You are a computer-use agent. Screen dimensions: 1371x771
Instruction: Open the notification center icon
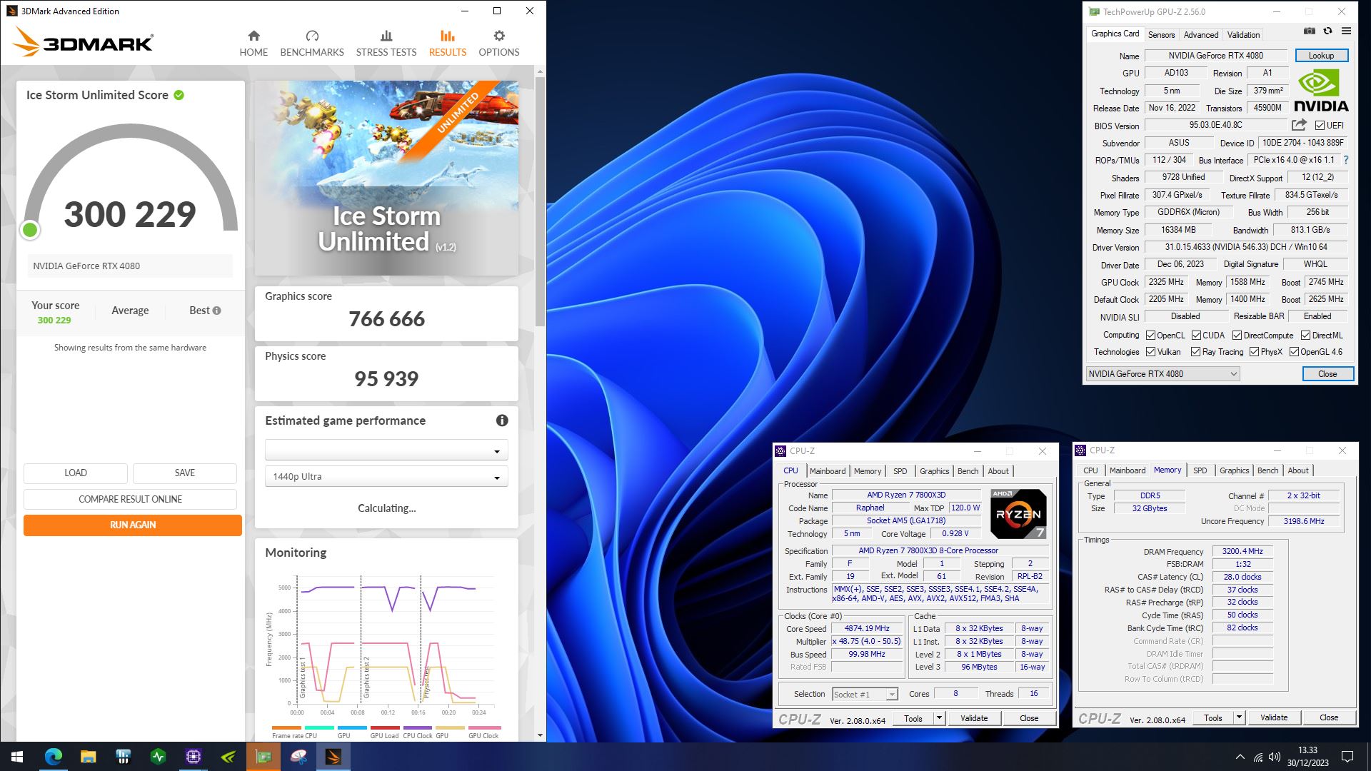1347,757
